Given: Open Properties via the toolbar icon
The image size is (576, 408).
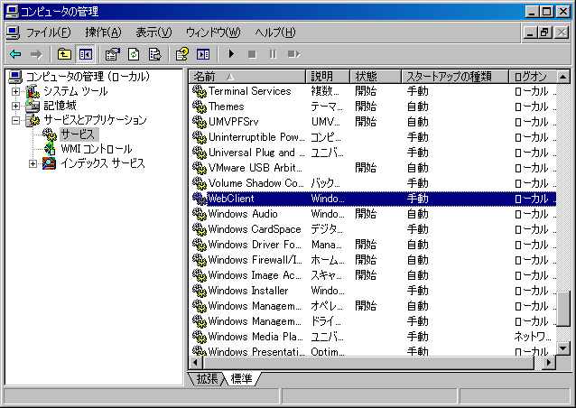Looking at the screenshot, I should coord(112,54).
